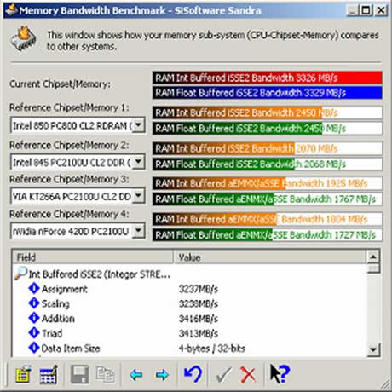Click the floppy disk save icon
Viewport: 392px width, 392px height.
click(x=79, y=375)
